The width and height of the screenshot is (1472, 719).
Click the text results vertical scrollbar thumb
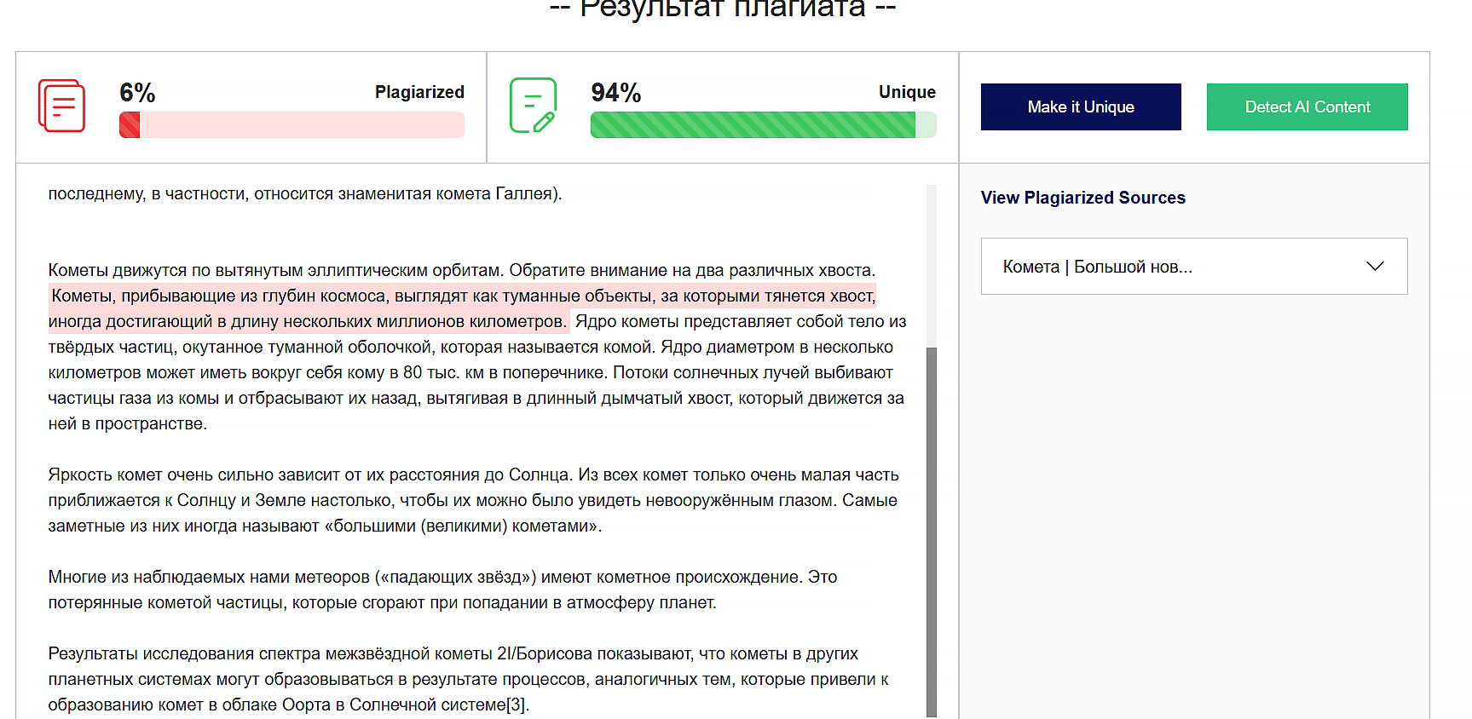click(x=932, y=532)
